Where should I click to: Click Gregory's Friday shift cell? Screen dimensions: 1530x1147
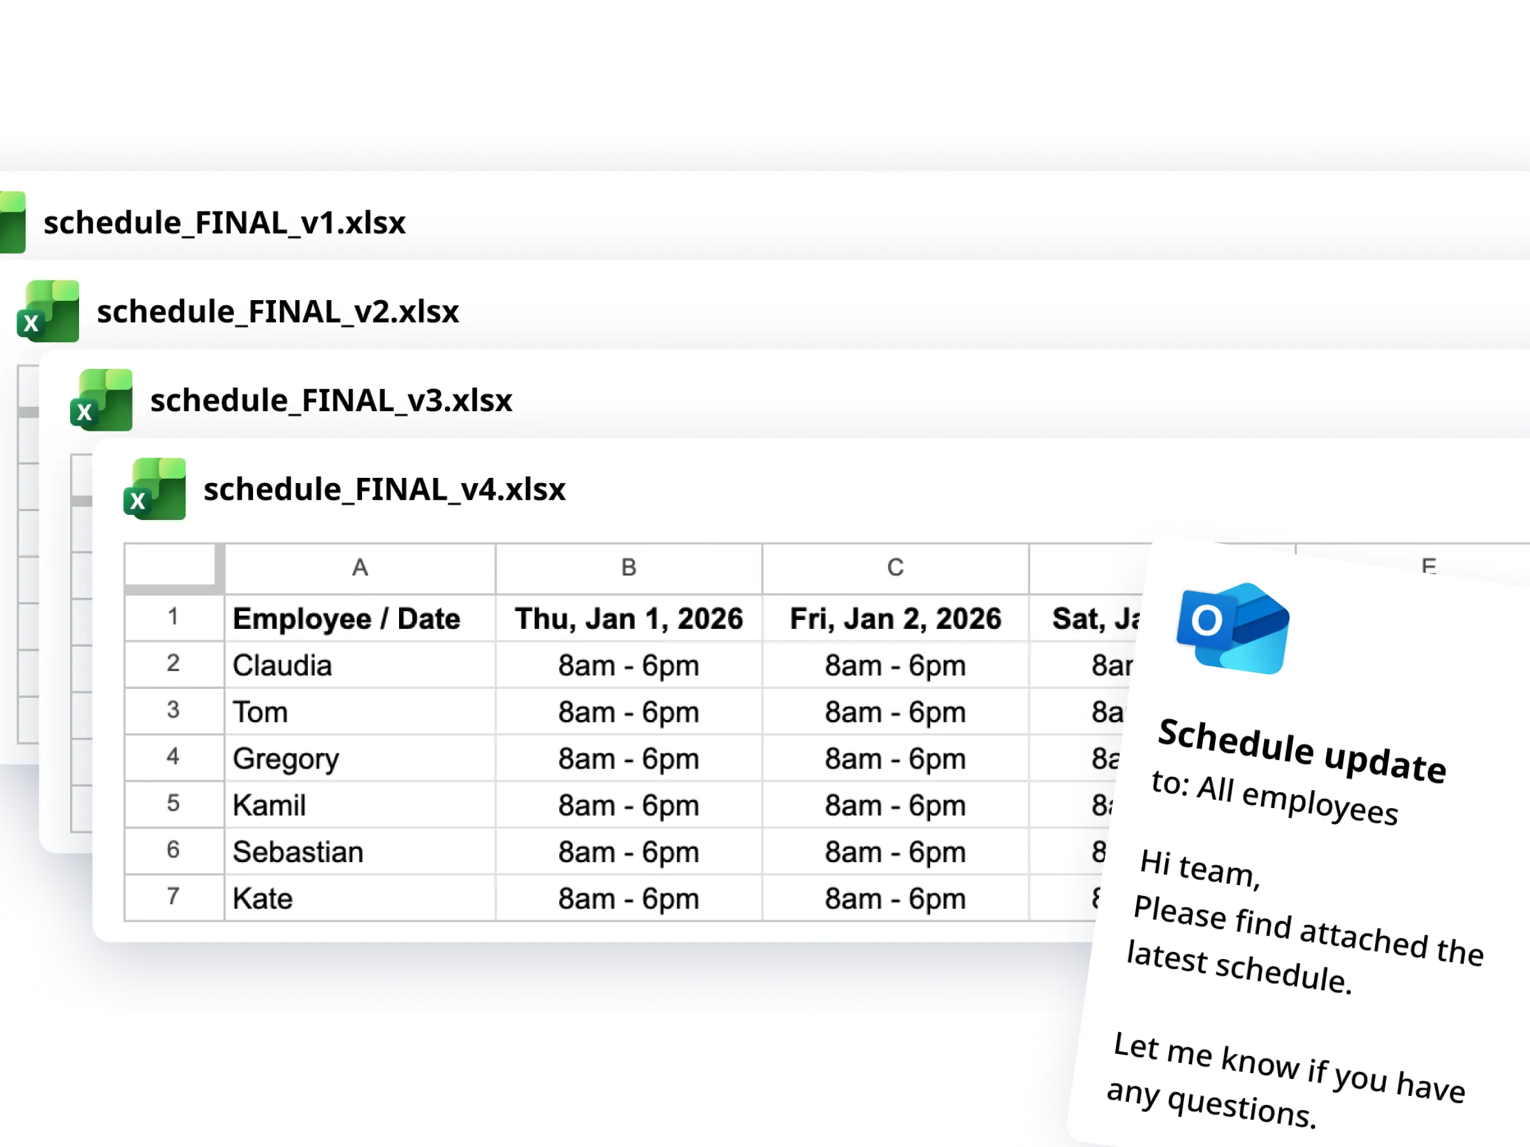point(896,758)
